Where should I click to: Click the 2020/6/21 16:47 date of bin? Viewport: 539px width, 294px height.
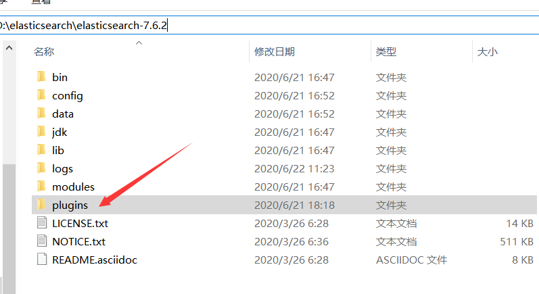tap(294, 77)
